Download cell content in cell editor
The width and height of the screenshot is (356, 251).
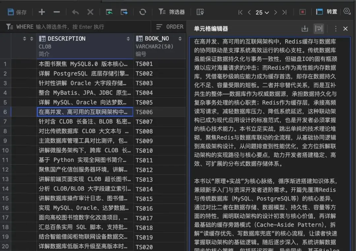pos(305,29)
